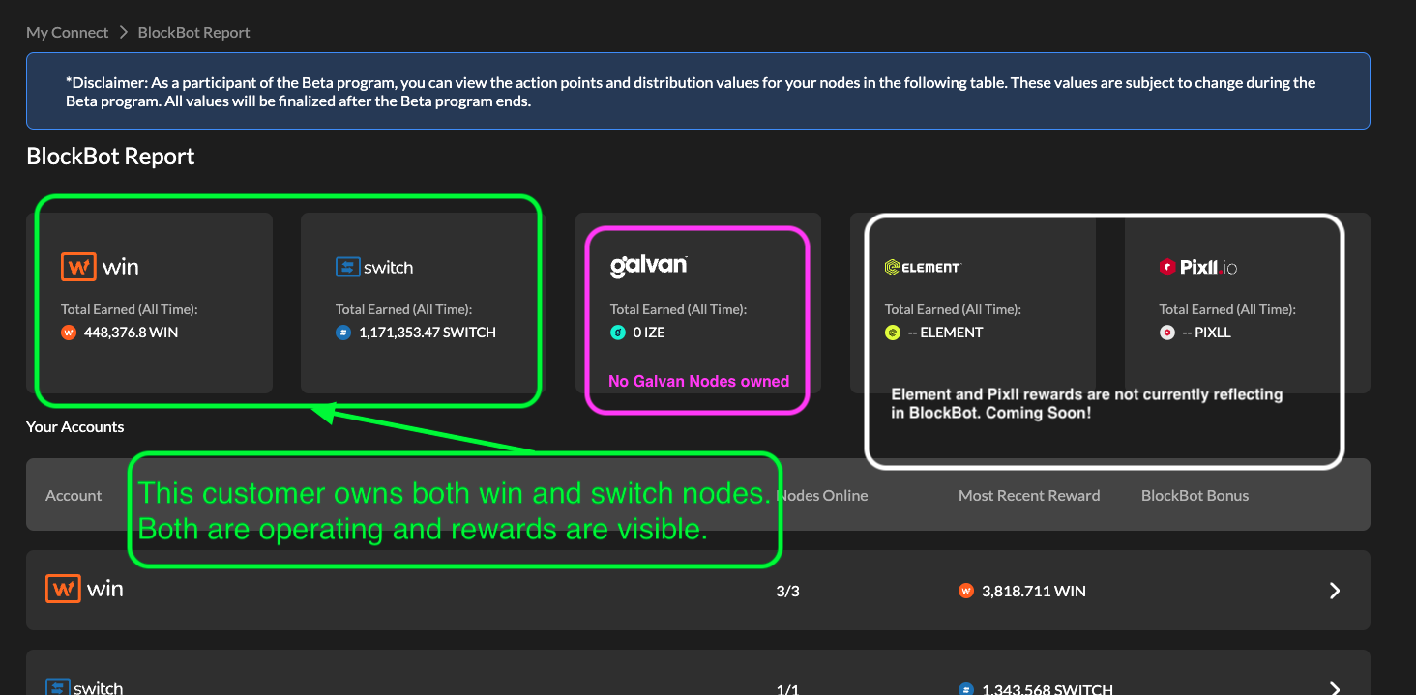Select -- PIXLL total value
The height and width of the screenshot is (695, 1416).
[x=1206, y=333]
